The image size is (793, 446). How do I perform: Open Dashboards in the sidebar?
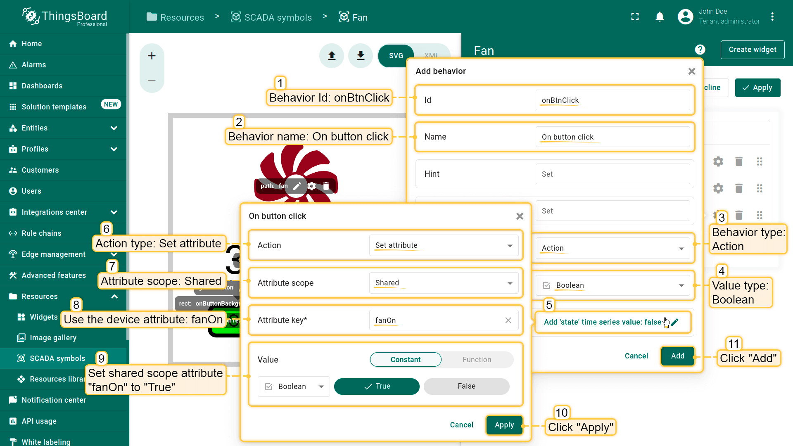(x=42, y=86)
